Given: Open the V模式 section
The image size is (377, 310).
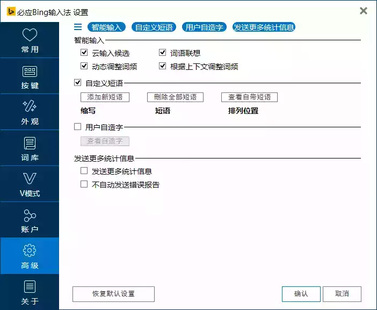Looking at the screenshot, I should (30, 184).
